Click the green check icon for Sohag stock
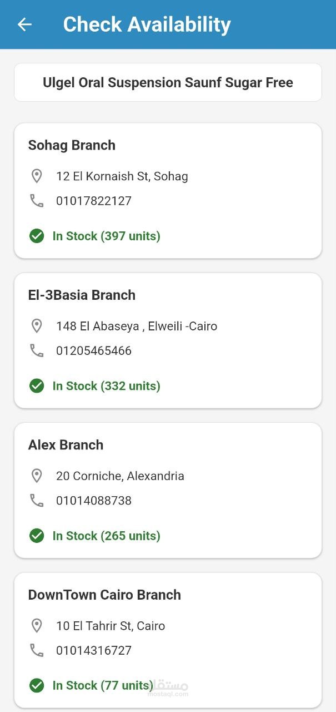 37,236
